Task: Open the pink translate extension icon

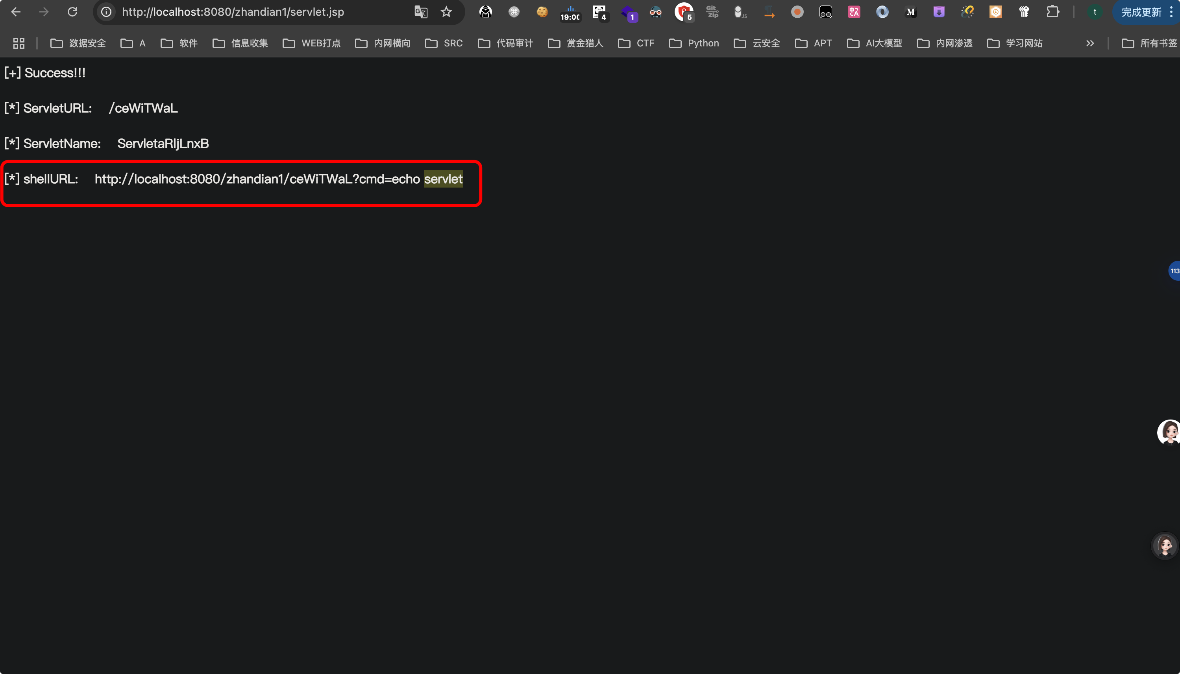Action: [x=854, y=12]
